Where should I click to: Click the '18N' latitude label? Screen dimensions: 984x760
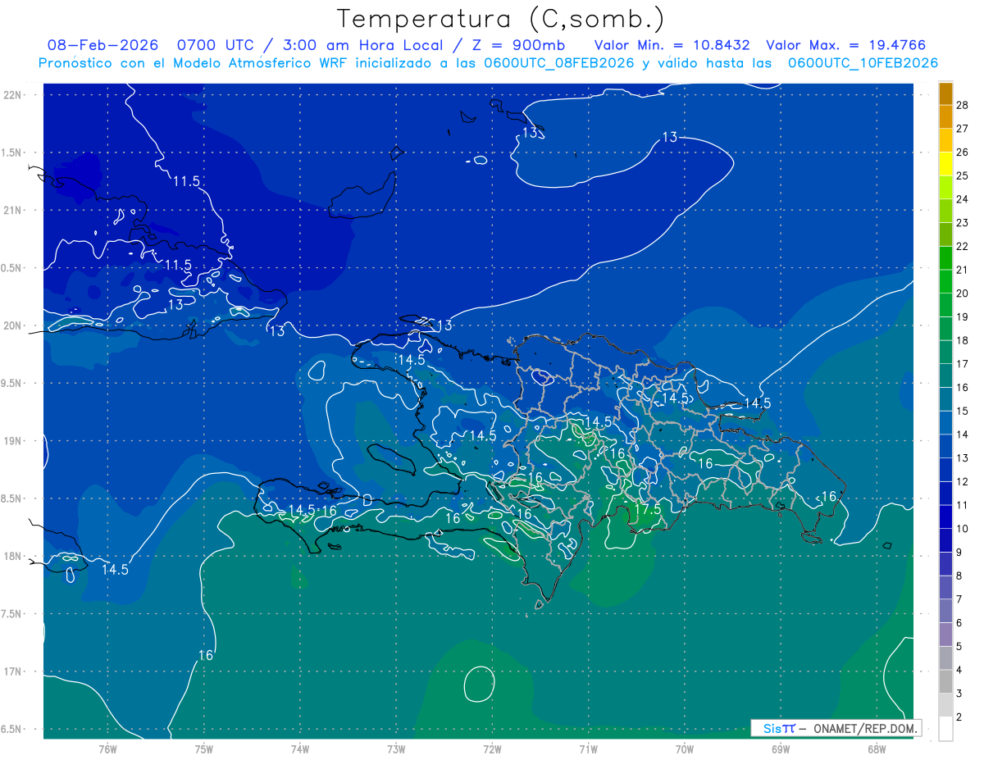coord(14,556)
